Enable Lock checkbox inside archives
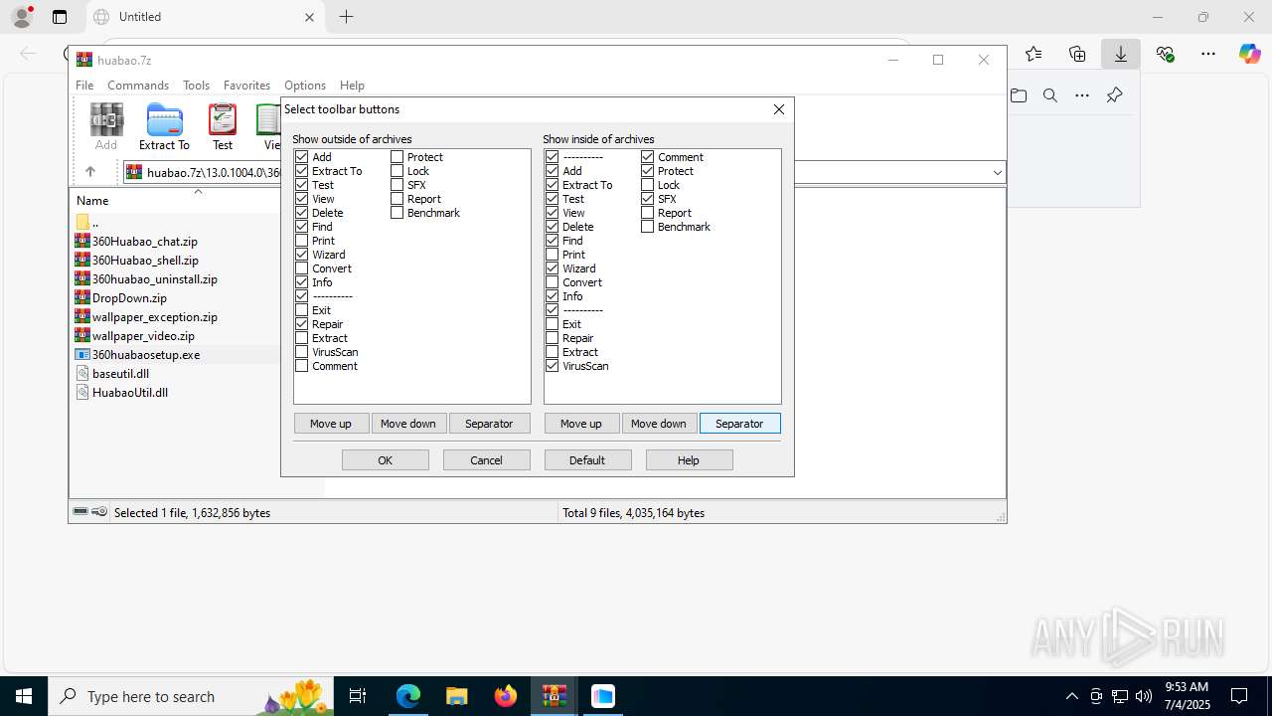This screenshot has width=1272, height=716. [648, 185]
